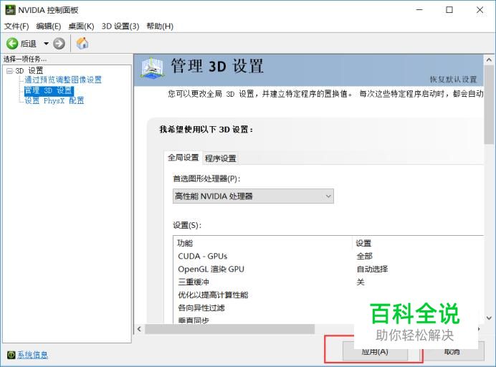Select the 各向异性过滤 row
Image resolution: width=496 pixels, height=367 pixels.
click(x=328, y=308)
